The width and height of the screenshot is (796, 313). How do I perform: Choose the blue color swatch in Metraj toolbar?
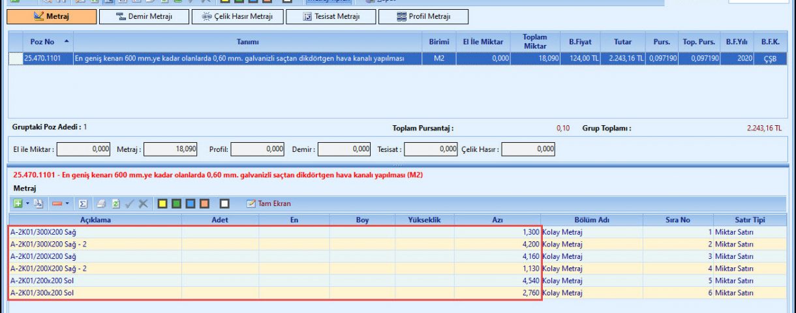point(191,203)
